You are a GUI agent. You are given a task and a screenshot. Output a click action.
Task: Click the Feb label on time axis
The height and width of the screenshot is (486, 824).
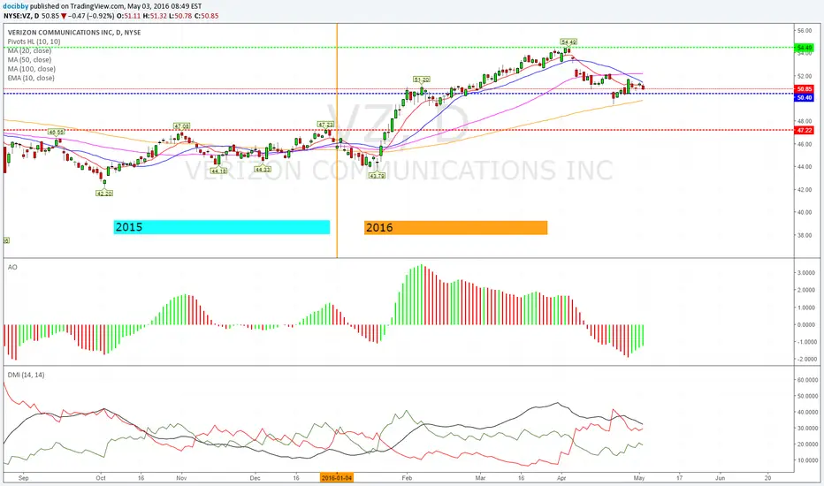(x=406, y=478)
